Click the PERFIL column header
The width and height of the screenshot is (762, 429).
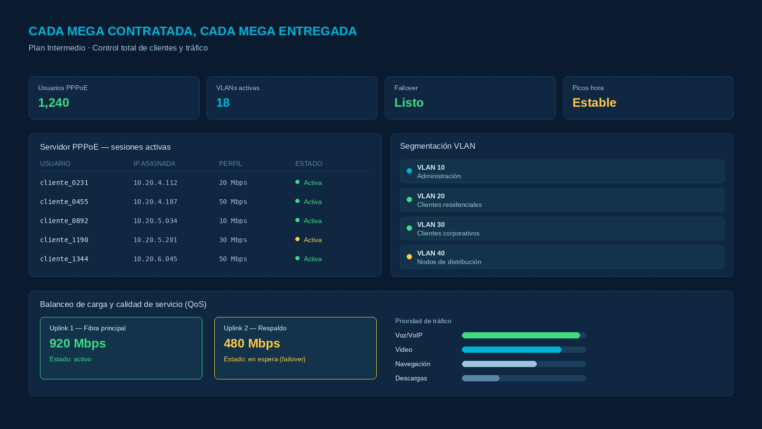pos(231,163)
